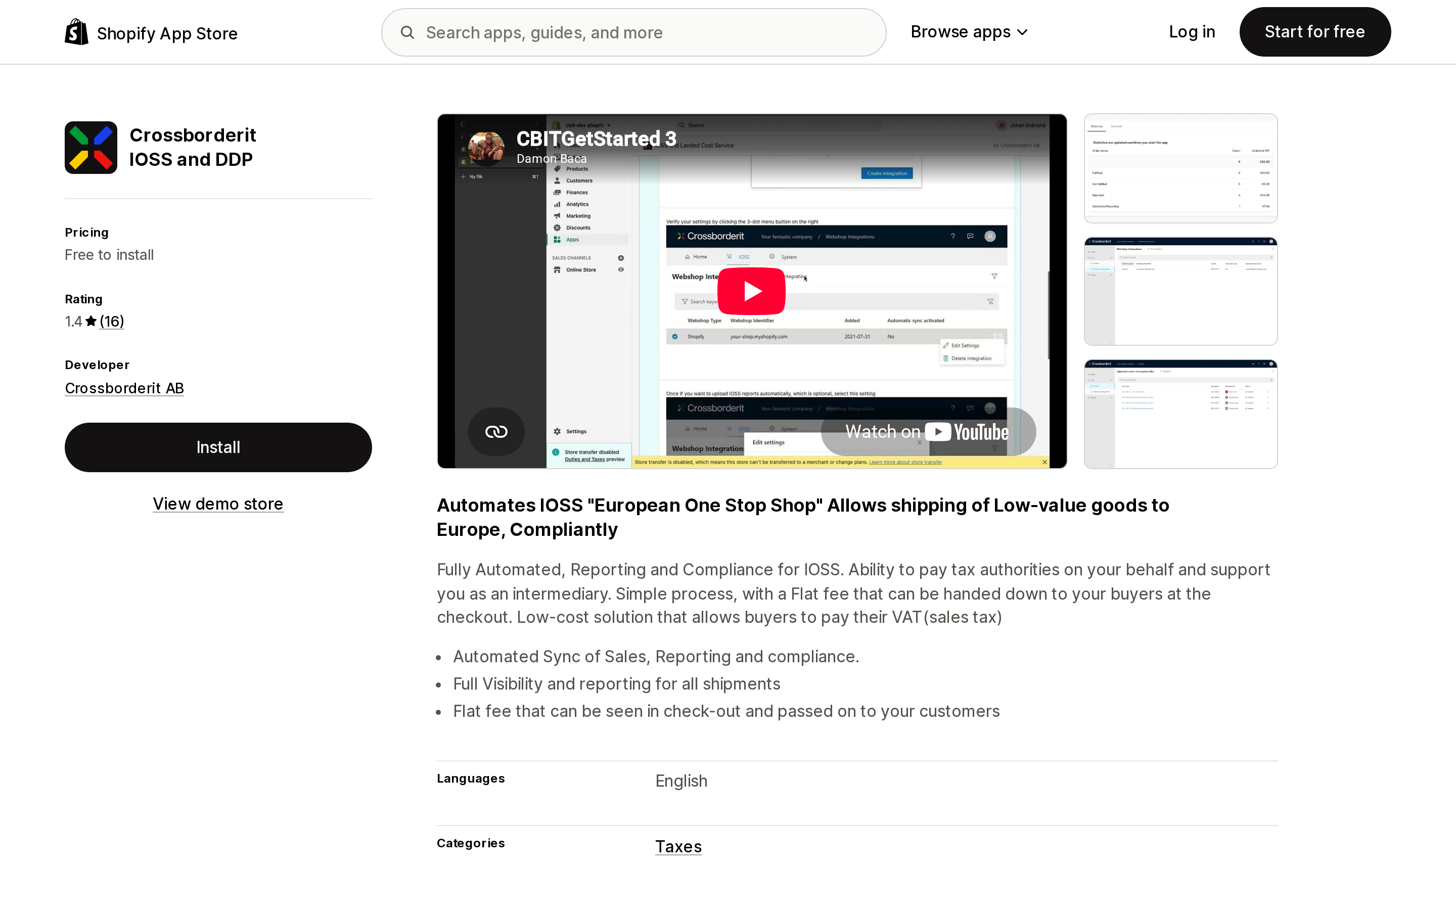The width and height of the screenshot is (1456, 910).
Task: Click CBITGetStarted 3 video title
Action: [x=596, y=139]
